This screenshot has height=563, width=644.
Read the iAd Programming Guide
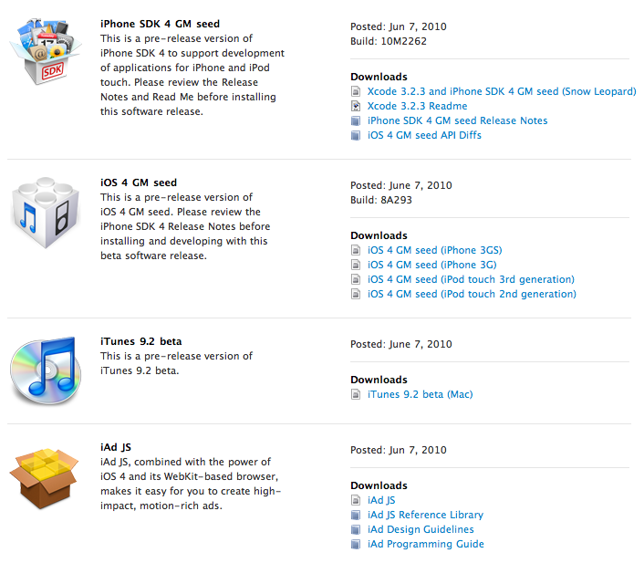point(425,544)
